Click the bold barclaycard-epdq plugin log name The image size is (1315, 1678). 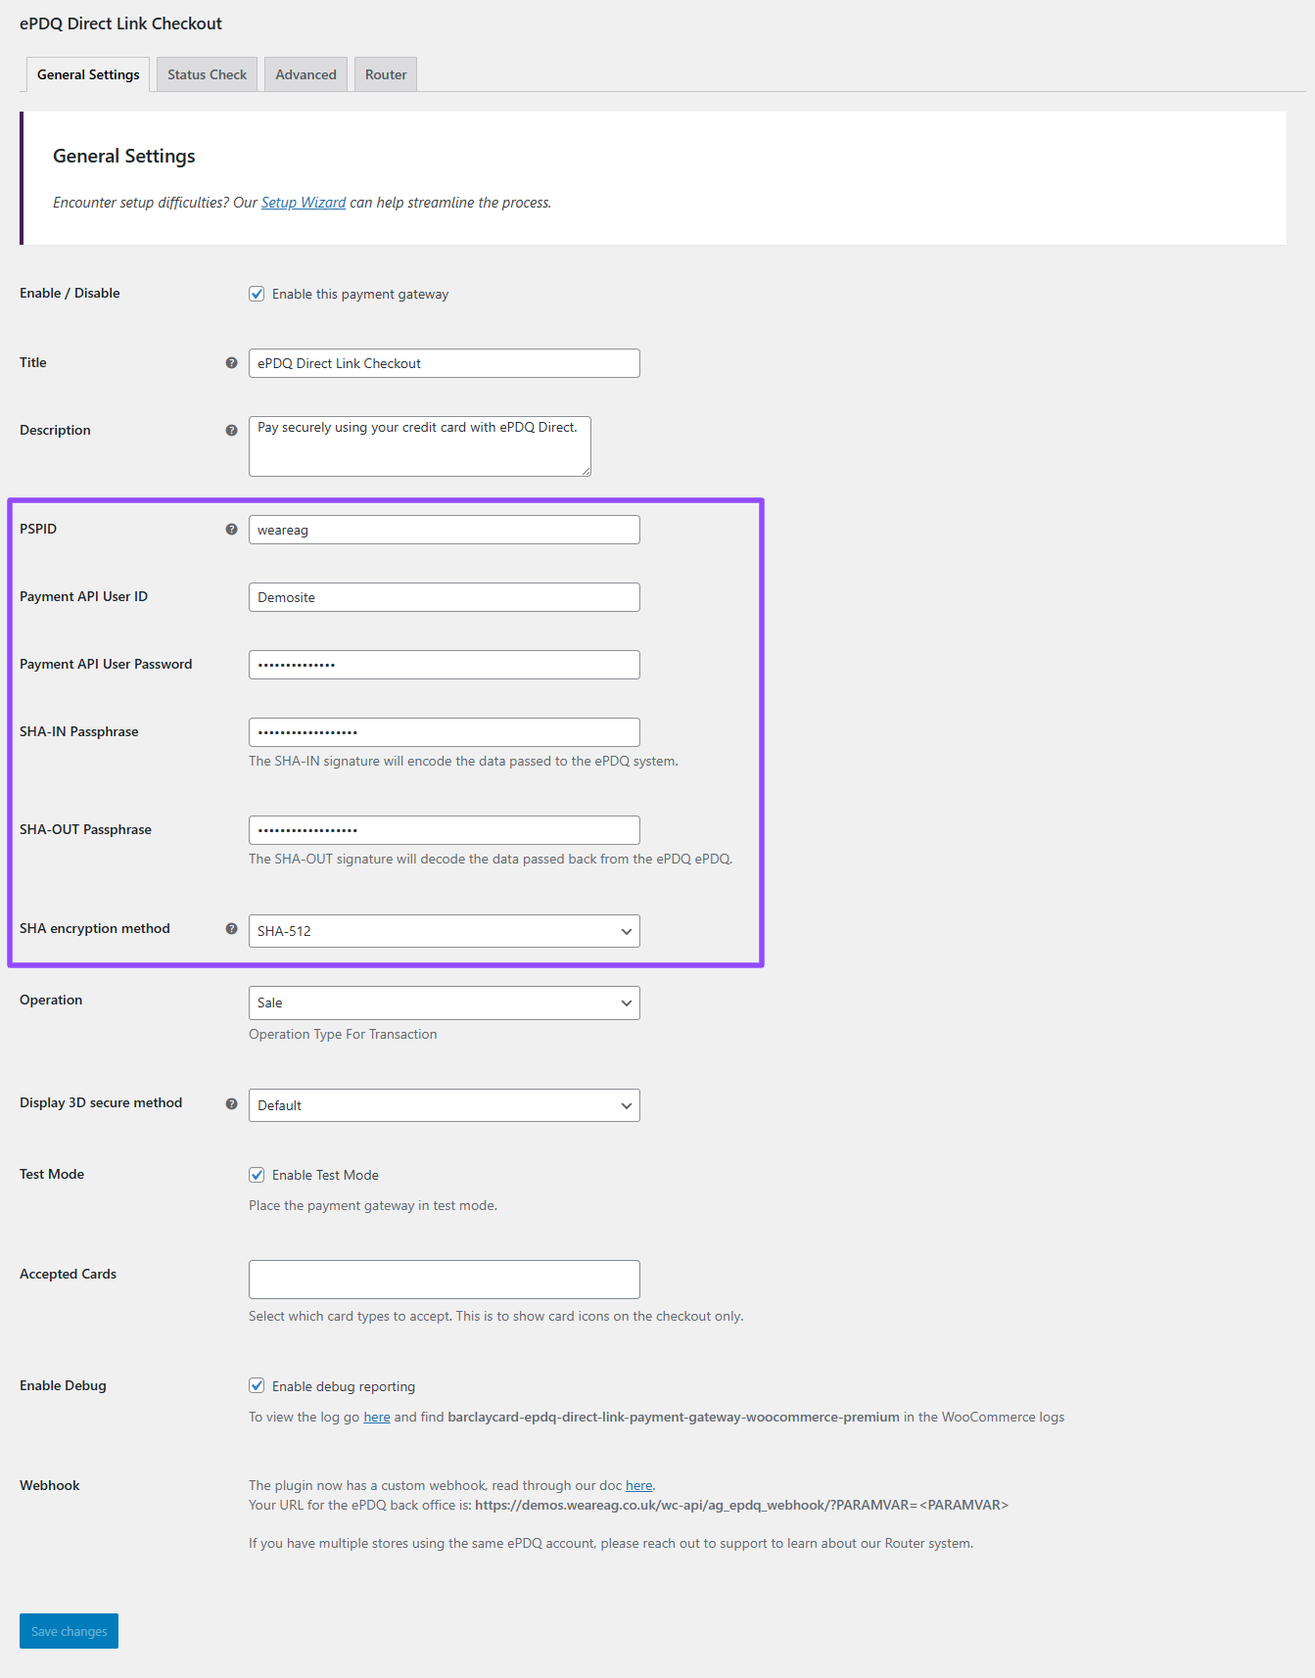point(674,1417)
